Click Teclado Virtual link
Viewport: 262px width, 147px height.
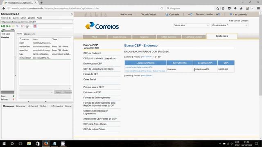(148, 15)
